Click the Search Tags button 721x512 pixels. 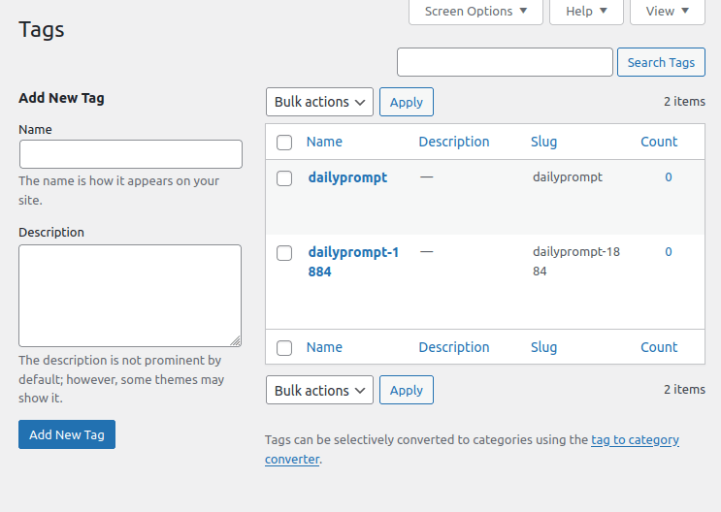(x=661, y=63)
